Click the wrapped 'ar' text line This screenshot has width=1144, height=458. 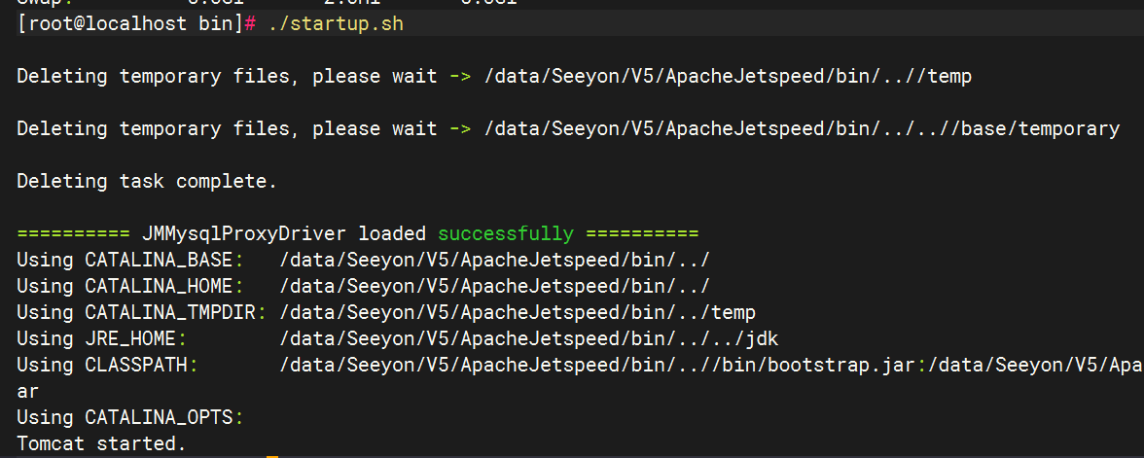pyautogui.click(x=28, y=392)
